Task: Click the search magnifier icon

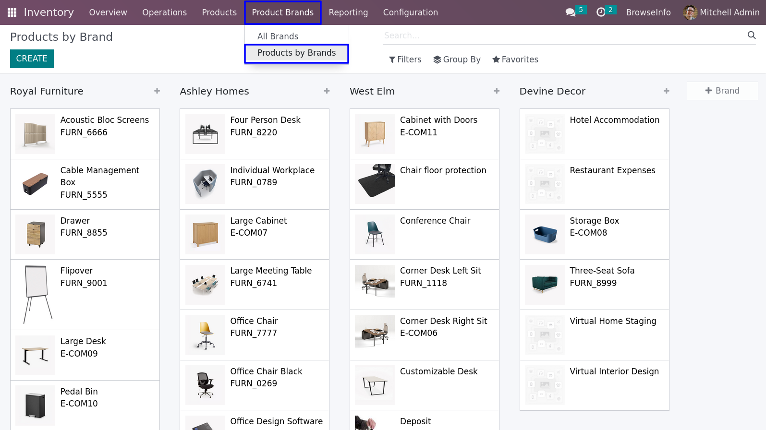Action: point(752,35)
